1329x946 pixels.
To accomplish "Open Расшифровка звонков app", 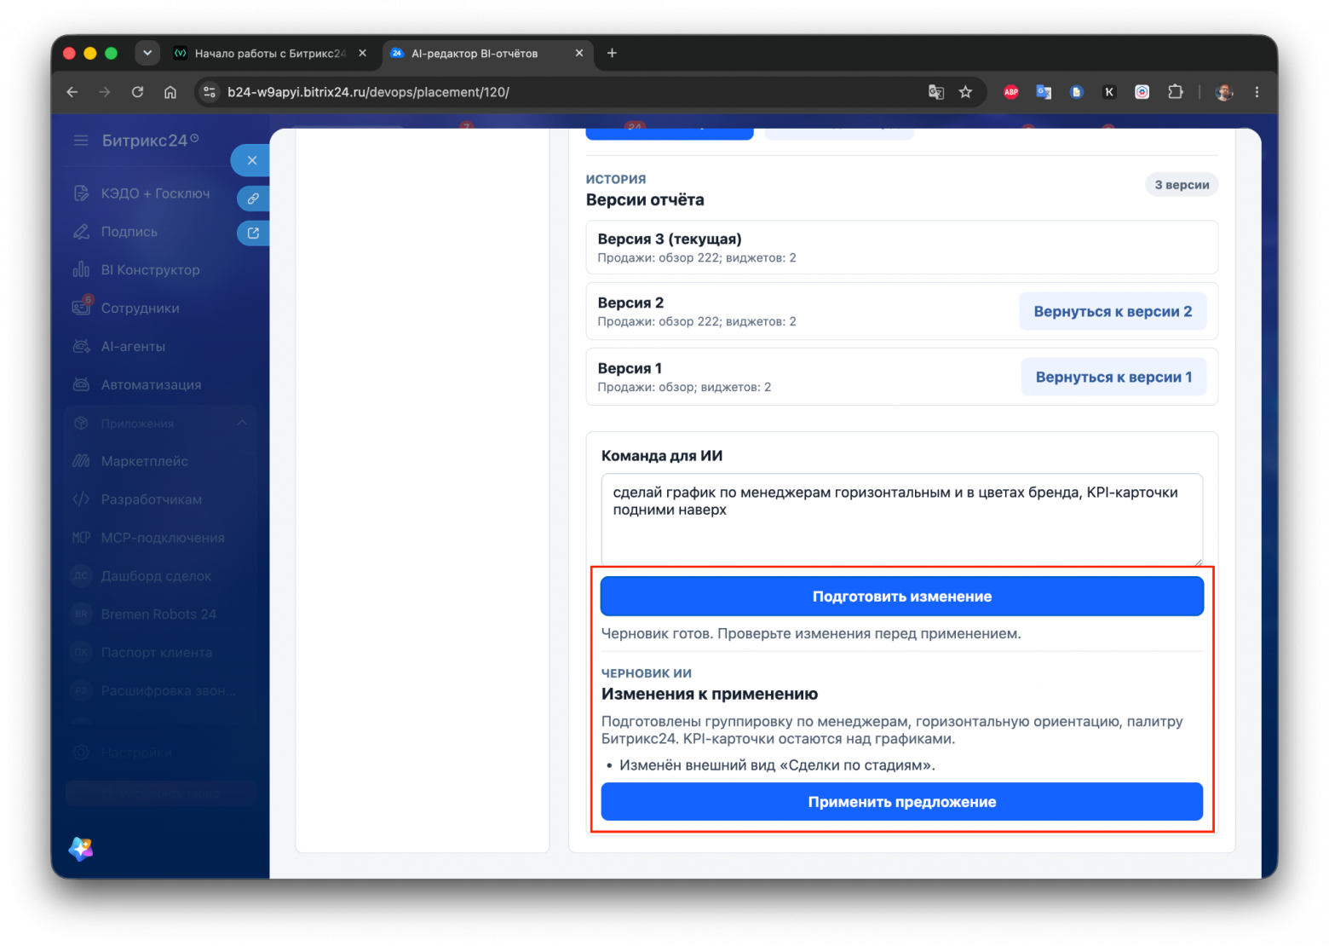I will 168,691.
